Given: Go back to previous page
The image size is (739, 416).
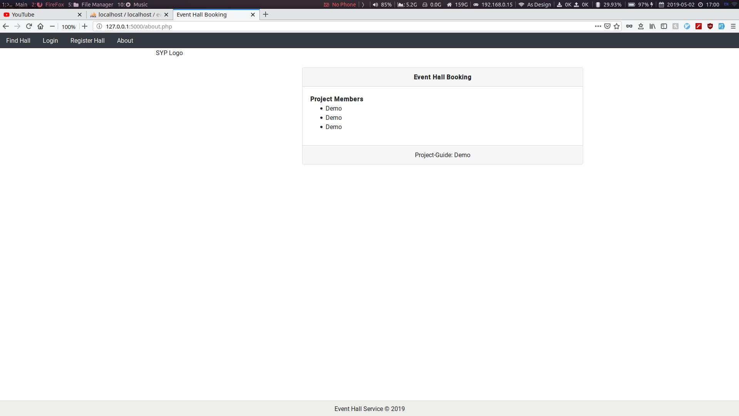Looking at the screenshot, I should tap(6, 26).
